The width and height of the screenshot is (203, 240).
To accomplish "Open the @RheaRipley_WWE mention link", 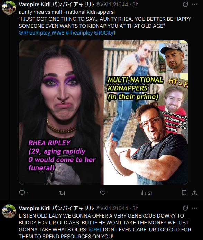I will (41, 33).
